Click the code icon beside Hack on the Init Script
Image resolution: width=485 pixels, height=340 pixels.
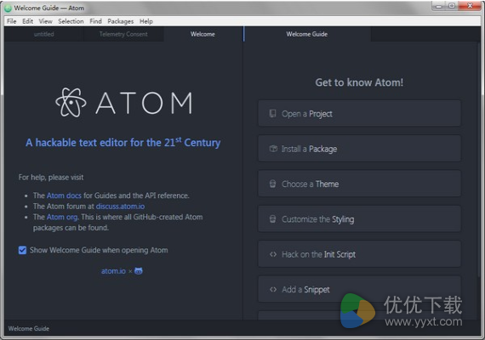[273, 254]
